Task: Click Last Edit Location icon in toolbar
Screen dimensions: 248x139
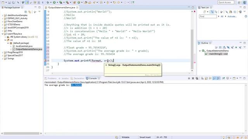Action: (x=114, y=2)
